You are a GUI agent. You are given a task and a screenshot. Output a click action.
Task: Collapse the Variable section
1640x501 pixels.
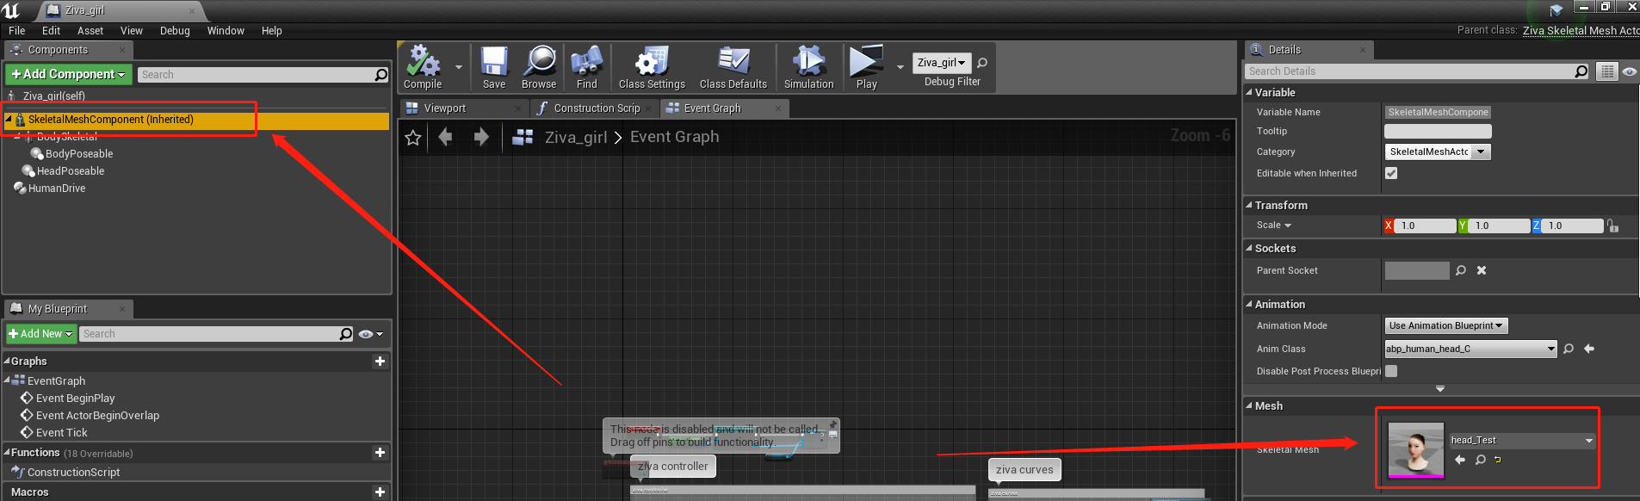[1250, 93]
